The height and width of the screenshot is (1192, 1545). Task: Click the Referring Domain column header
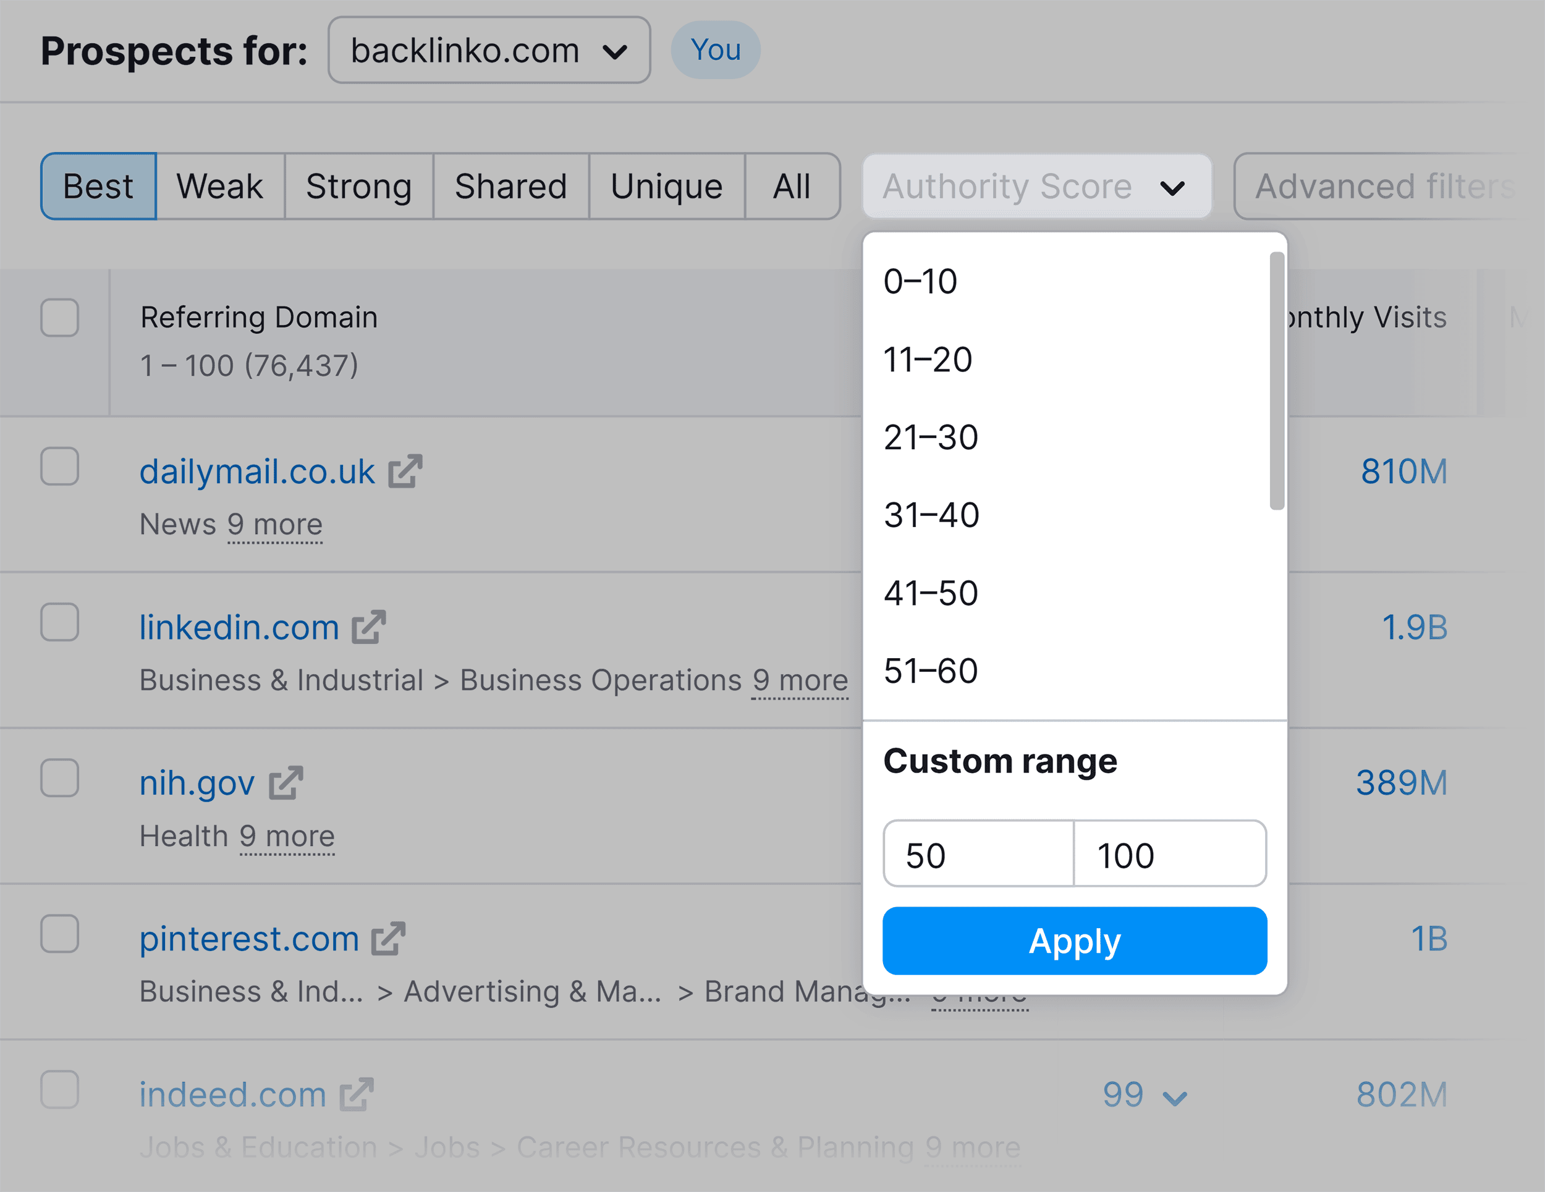click(259, 317)
